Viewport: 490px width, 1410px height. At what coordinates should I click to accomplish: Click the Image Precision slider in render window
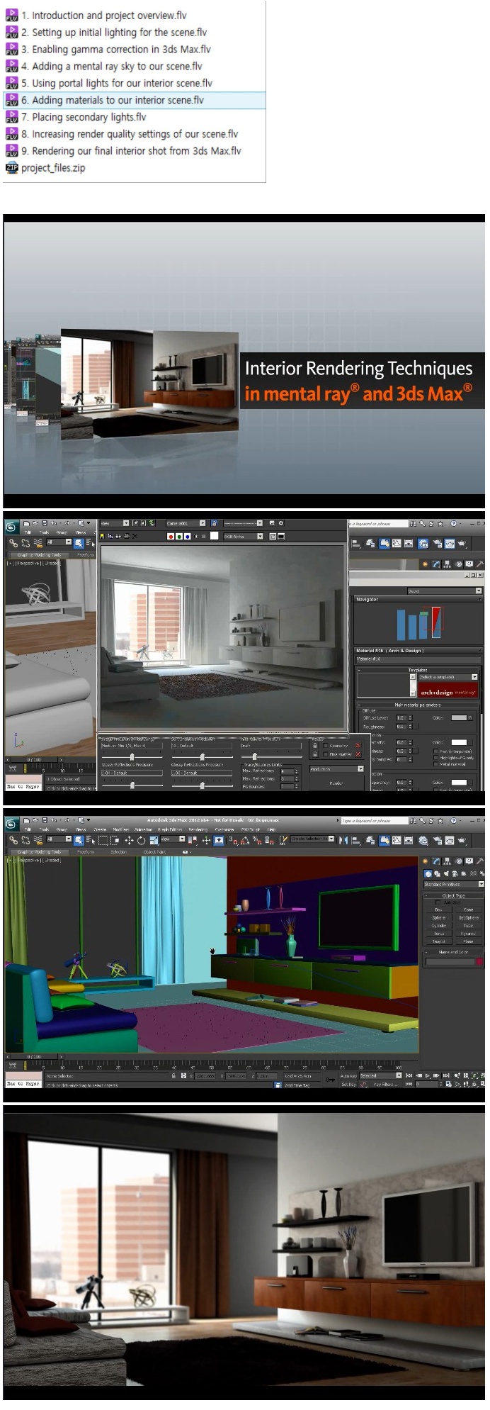click(x=132, y=756)
